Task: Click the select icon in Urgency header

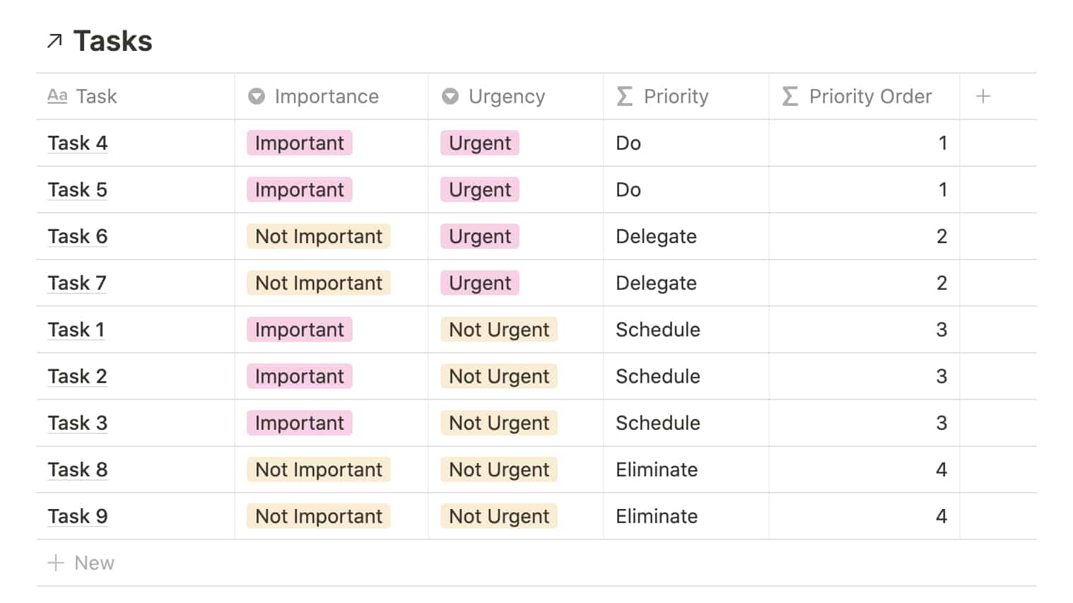Action: pyautogui.click(x=450, y=96)
